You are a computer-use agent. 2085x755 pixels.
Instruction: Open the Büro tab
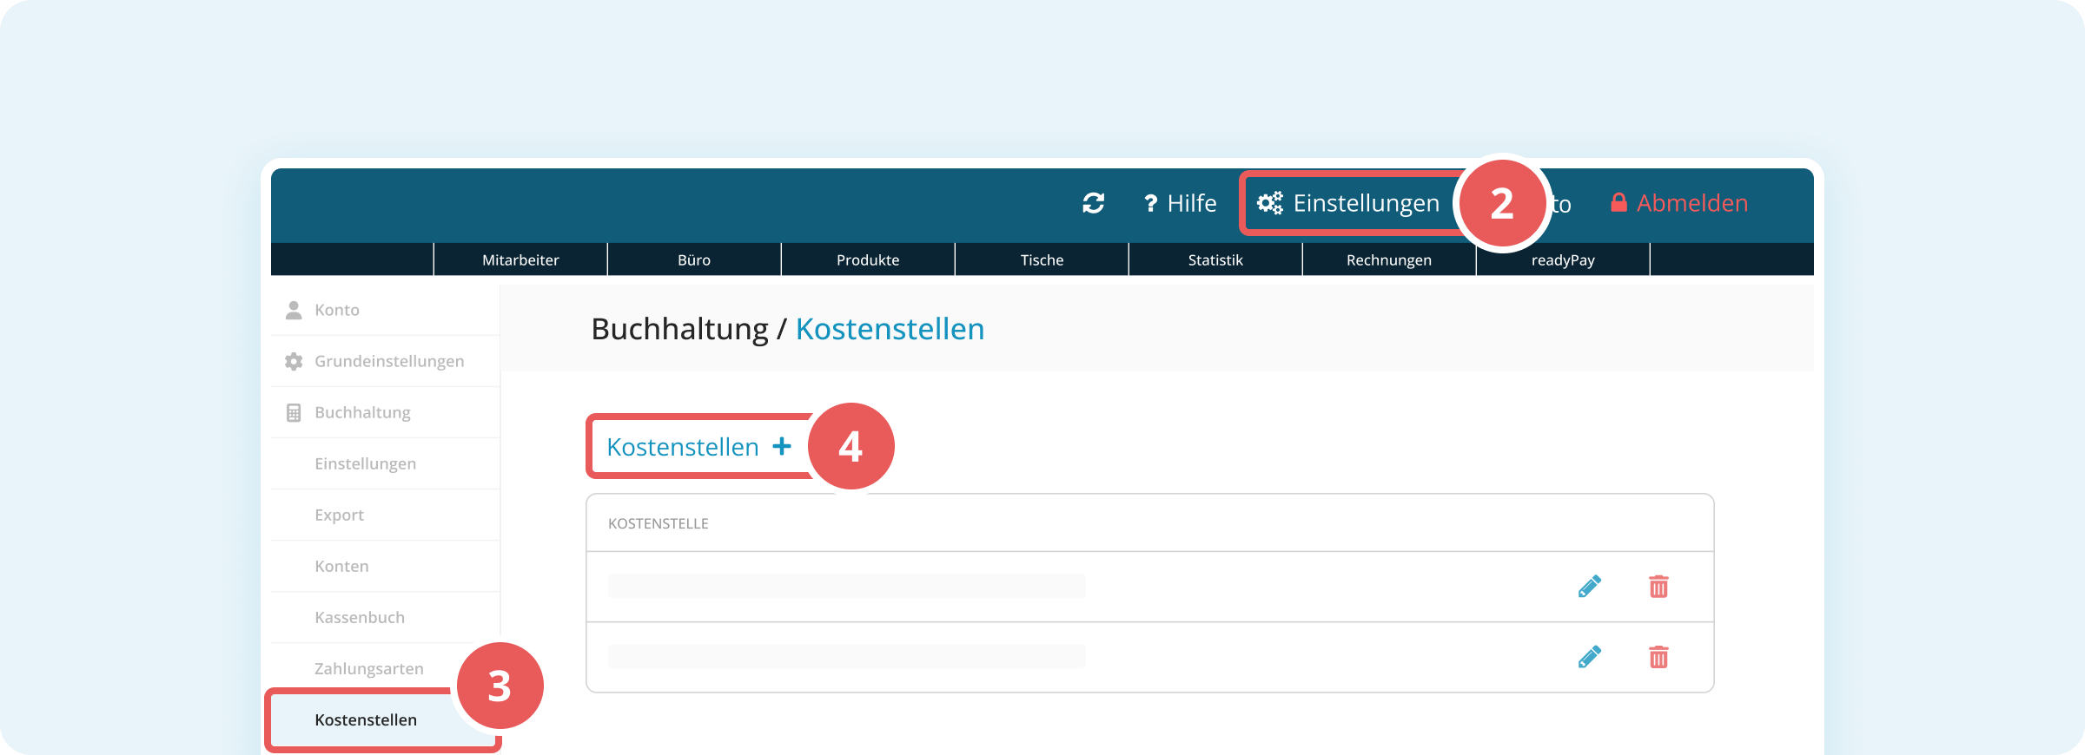point(694,259)
